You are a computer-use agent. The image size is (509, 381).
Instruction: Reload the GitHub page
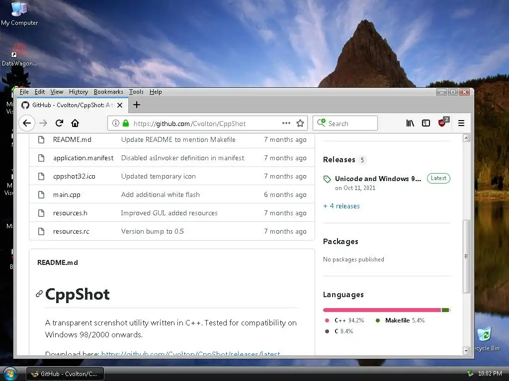(x=59, y=123)
